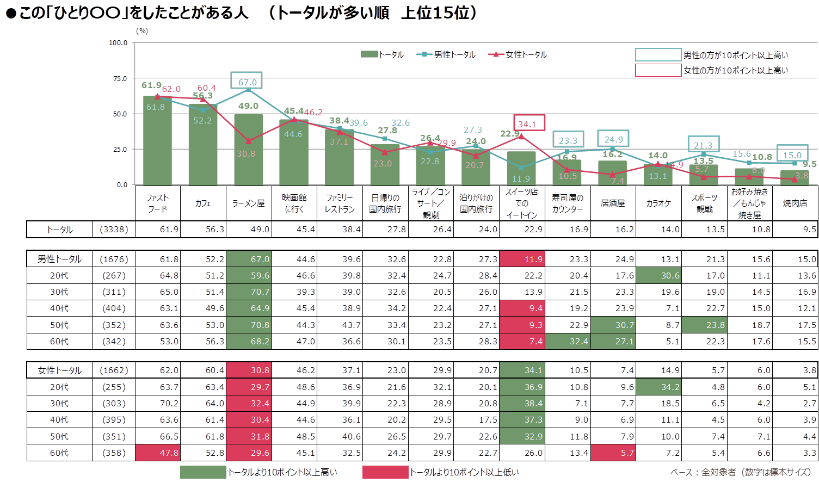This screenshot has width=819, height=495.
Task: Click the スポーツ観戦 column header
Action: click(704, 203)
